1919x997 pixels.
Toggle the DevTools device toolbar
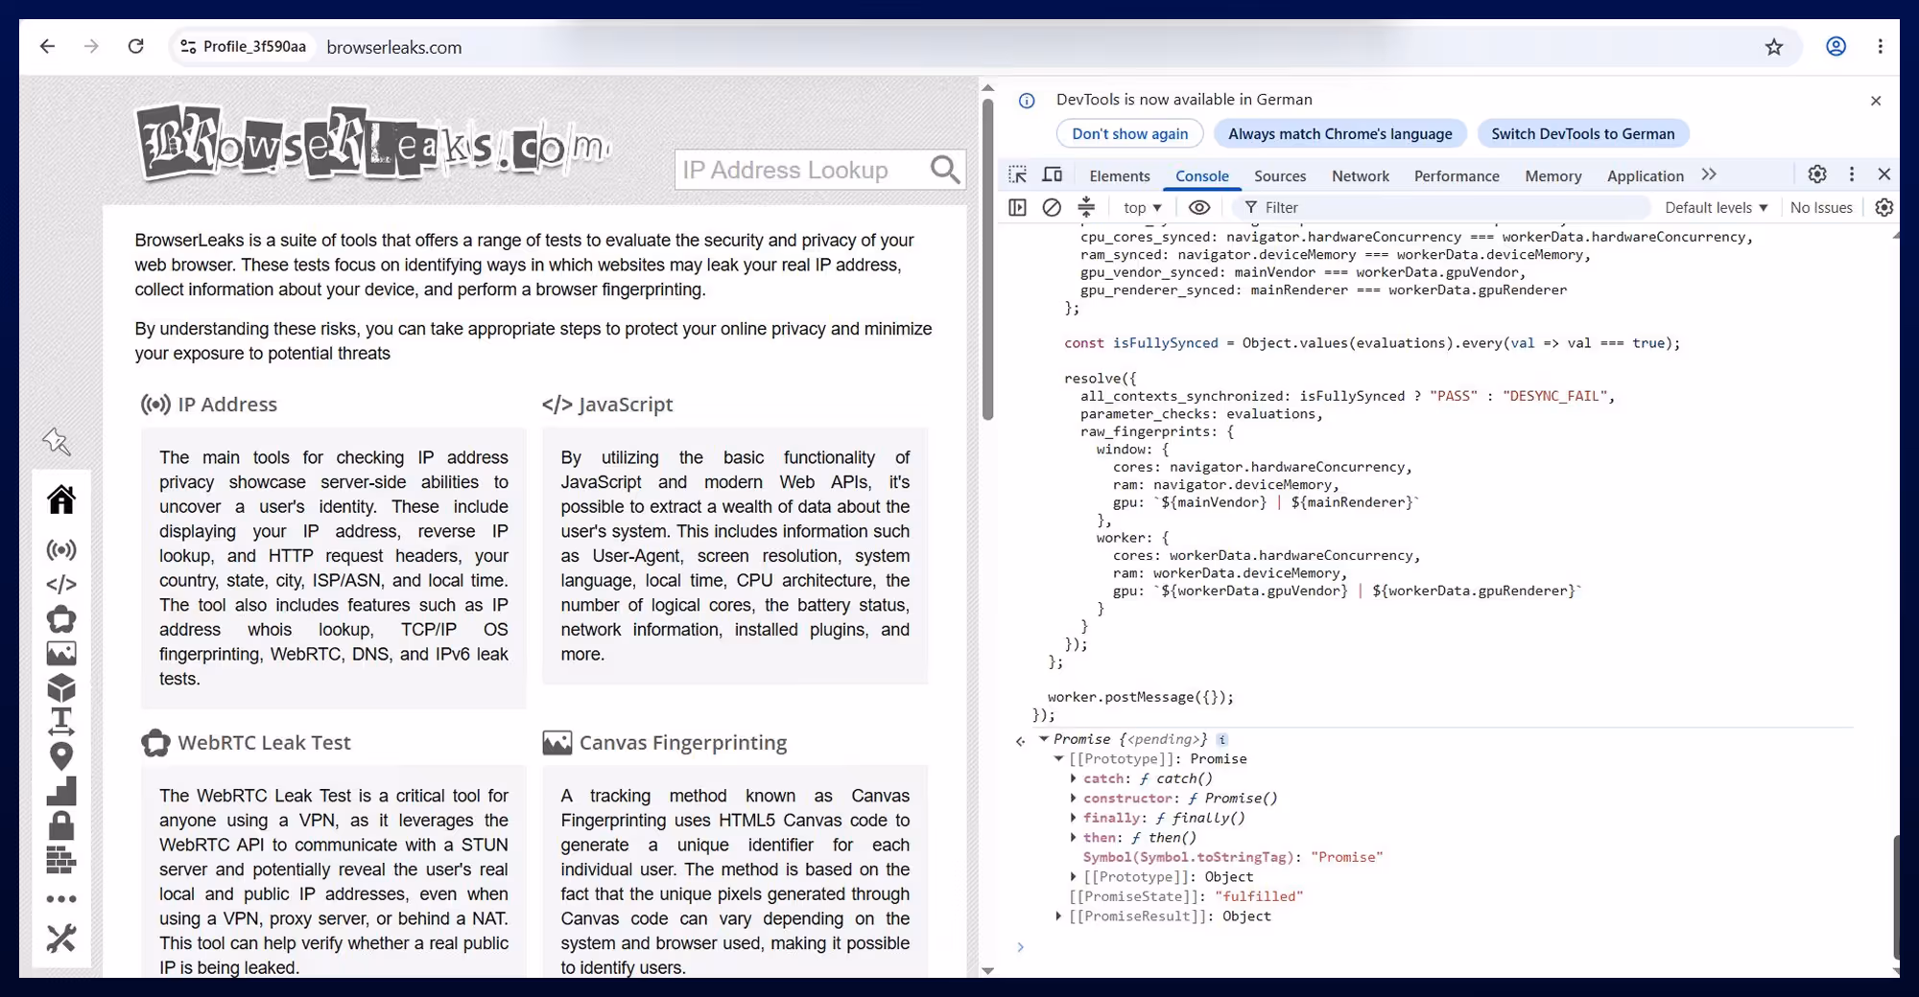[x=1053, y=174]
